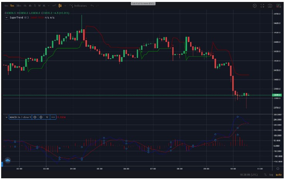286x181 pixels.
Task: Choose the line chart type icon
Action: [x=54, y=6]
